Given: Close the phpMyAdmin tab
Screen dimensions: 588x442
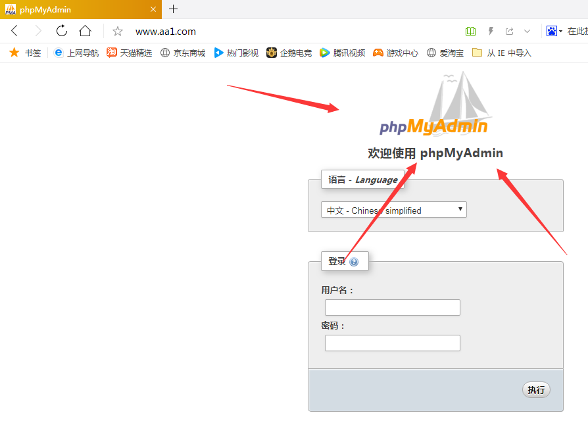Looking at the screenshot, I should pyautogui.click(x=153, y=9).
